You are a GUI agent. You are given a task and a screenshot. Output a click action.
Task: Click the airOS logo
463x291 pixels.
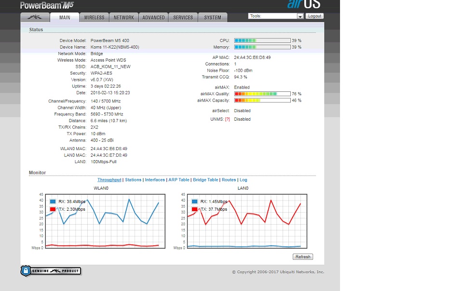pyautogui.click(x=304, y=4)
